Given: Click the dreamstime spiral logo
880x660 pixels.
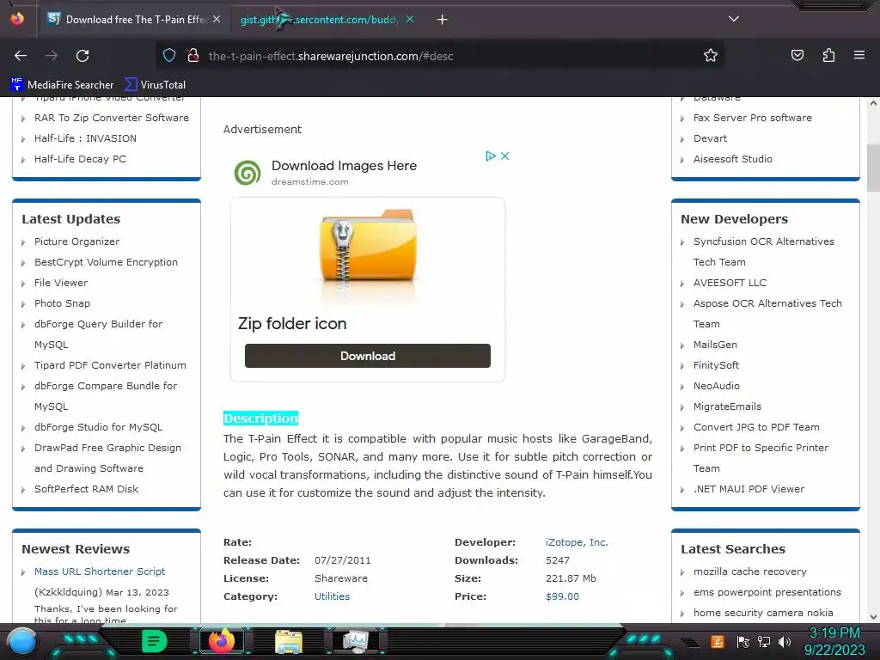Looking at the screenshot, I should click(247, 173).
